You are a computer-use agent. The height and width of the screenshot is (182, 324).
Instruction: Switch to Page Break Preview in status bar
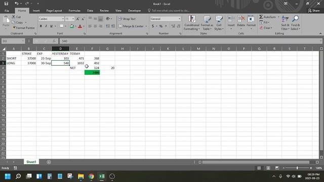tap(277, 168)
